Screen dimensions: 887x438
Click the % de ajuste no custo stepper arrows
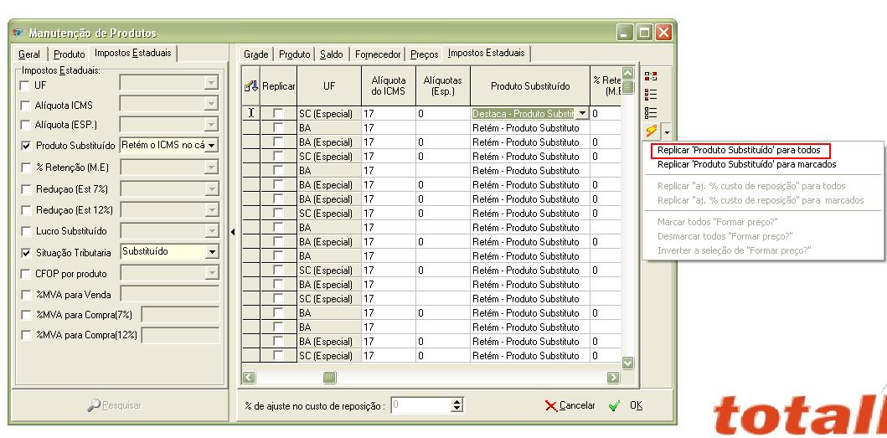[x=457, y=405]
